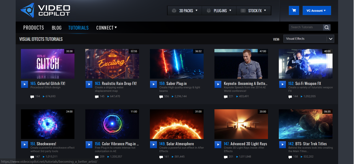
Task: Click the Color Vibrance ring thumbnail
Action: coord(112,124)
